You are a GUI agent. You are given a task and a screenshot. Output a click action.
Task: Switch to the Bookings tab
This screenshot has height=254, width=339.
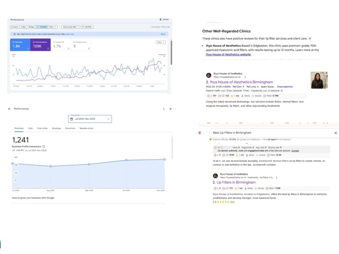(56, 128)
